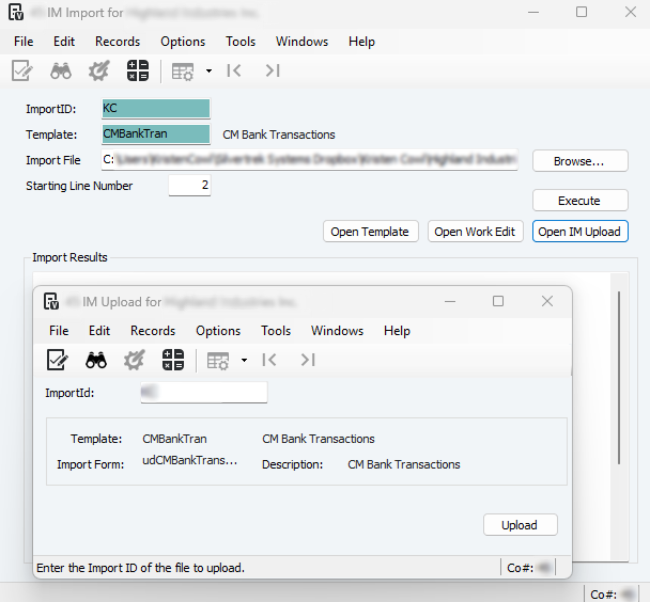Expand grid options dropdown in IM Upload toolbar
650x602 pixels.
tap(244, 360)
